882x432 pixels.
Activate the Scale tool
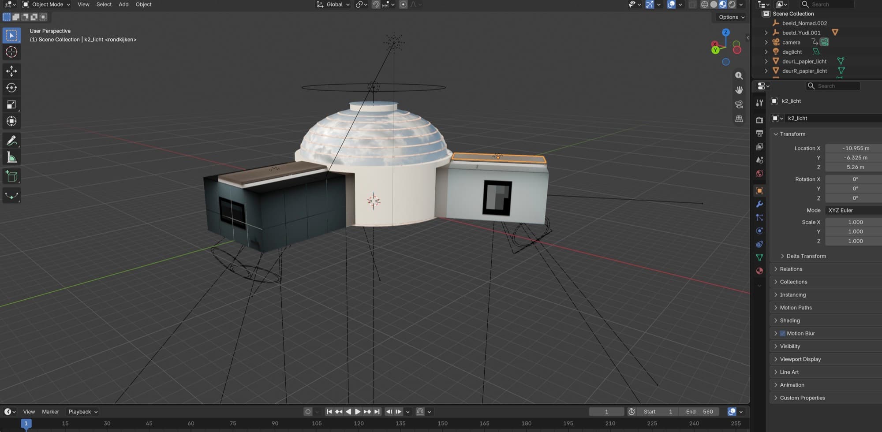(x=11, y=104)
